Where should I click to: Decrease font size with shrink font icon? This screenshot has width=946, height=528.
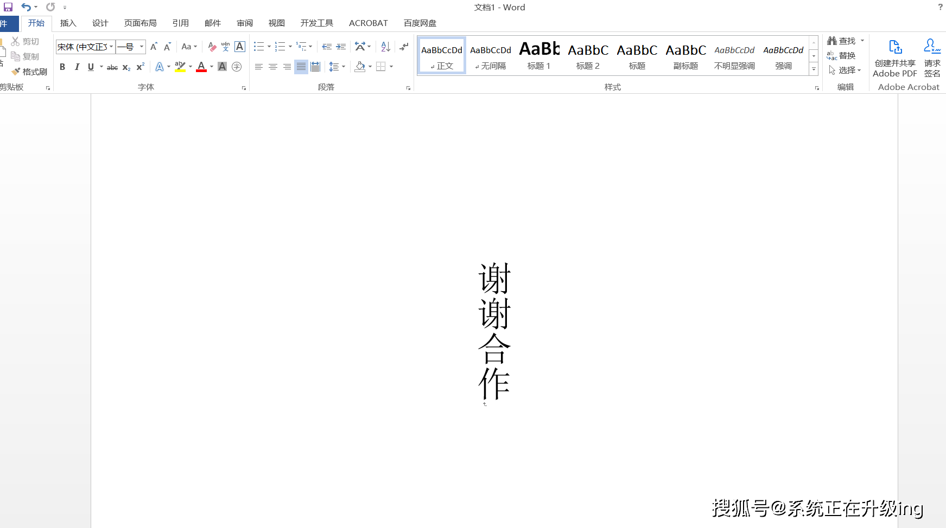(x=168, y=47)
